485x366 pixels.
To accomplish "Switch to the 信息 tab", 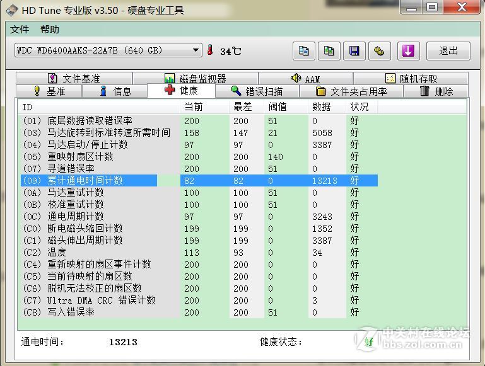I will coord(115,91).
